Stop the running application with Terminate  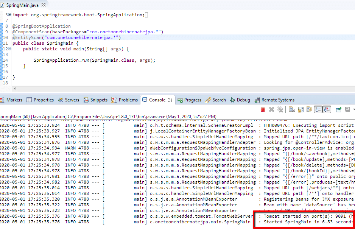pyautogui.click(x=263, y=109)
